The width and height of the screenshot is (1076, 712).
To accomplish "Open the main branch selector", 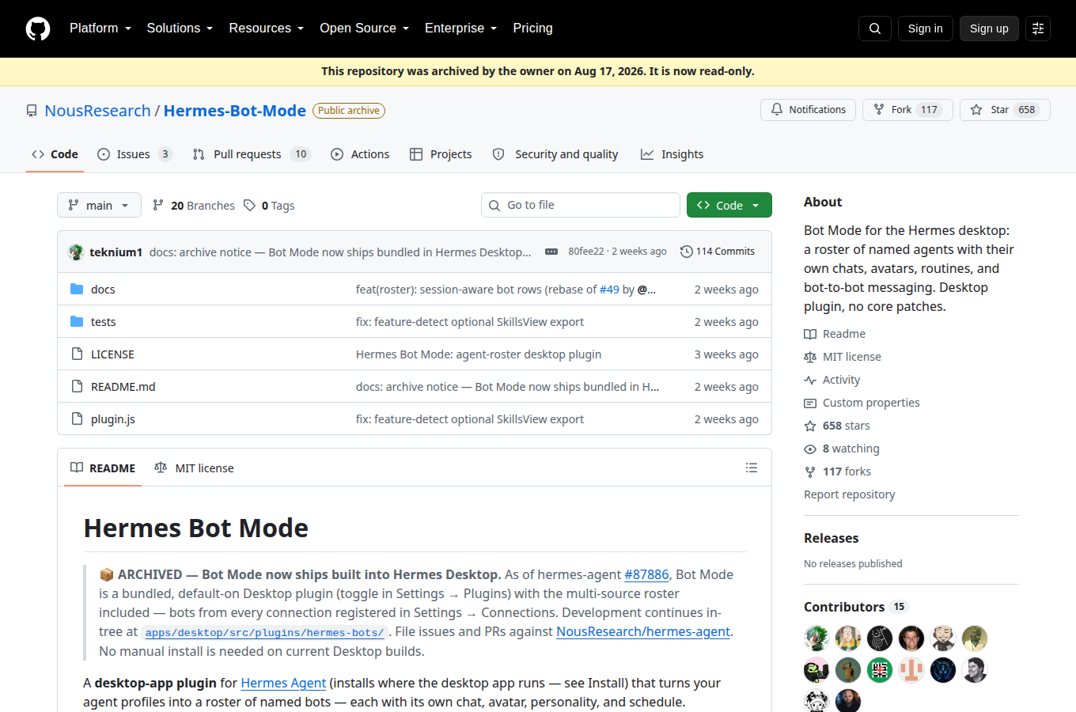I will tap(99, 205).
